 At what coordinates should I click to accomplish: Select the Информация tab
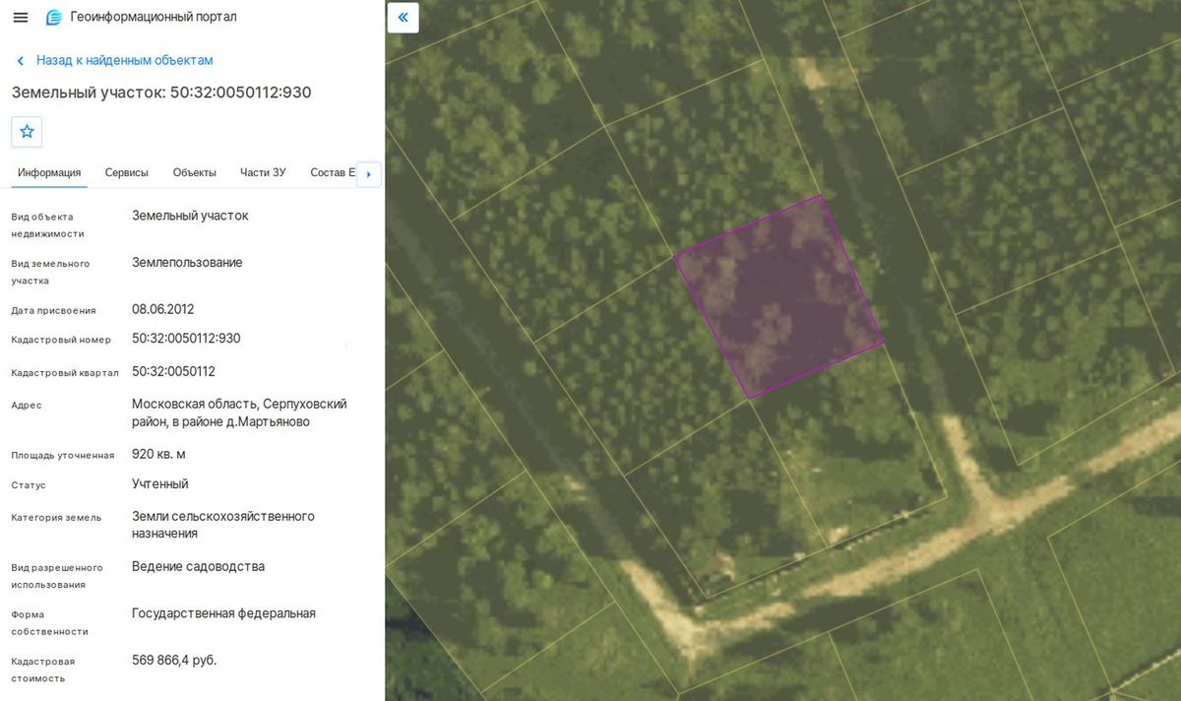(x=49, y=172)
